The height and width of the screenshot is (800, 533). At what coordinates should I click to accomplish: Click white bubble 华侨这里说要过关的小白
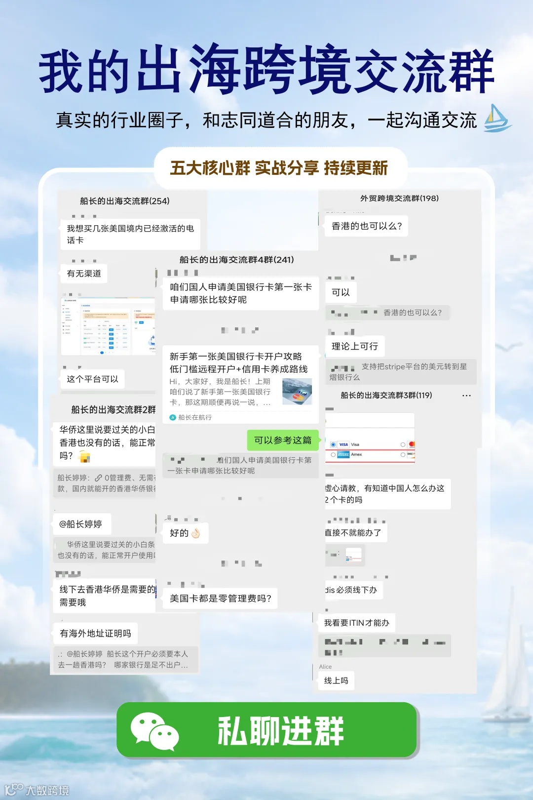pos(105,443)
